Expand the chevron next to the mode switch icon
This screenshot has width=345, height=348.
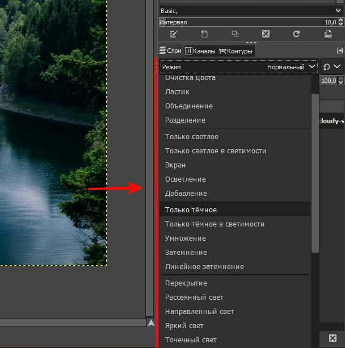pyautogui.click(x=337, y=66)
